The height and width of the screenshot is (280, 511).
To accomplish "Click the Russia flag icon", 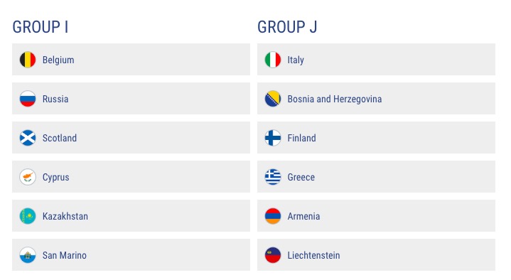I will coord(28,99).
